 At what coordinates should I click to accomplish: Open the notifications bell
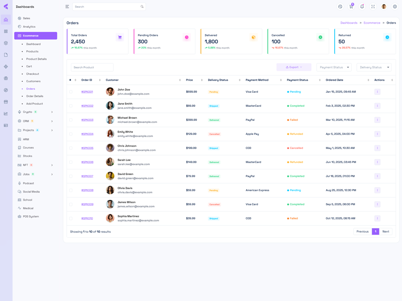362,7
